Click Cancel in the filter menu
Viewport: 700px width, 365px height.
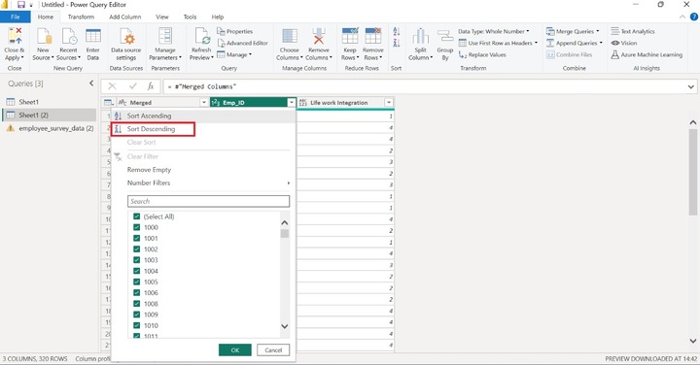(273, 349)
